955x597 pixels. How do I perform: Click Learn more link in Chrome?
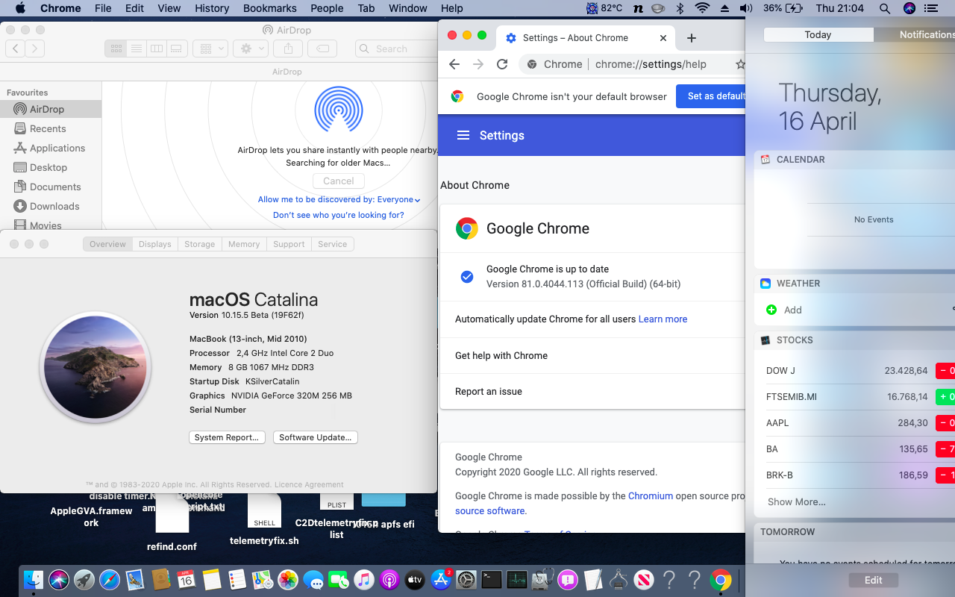663,319
